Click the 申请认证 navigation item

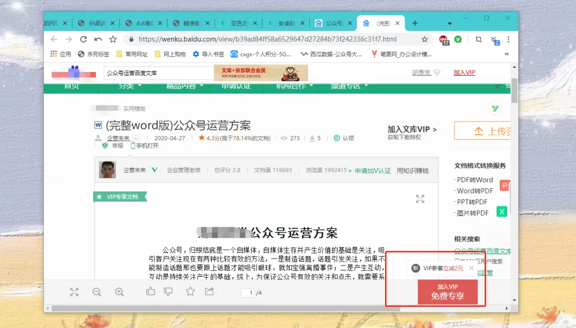(236, 86)
